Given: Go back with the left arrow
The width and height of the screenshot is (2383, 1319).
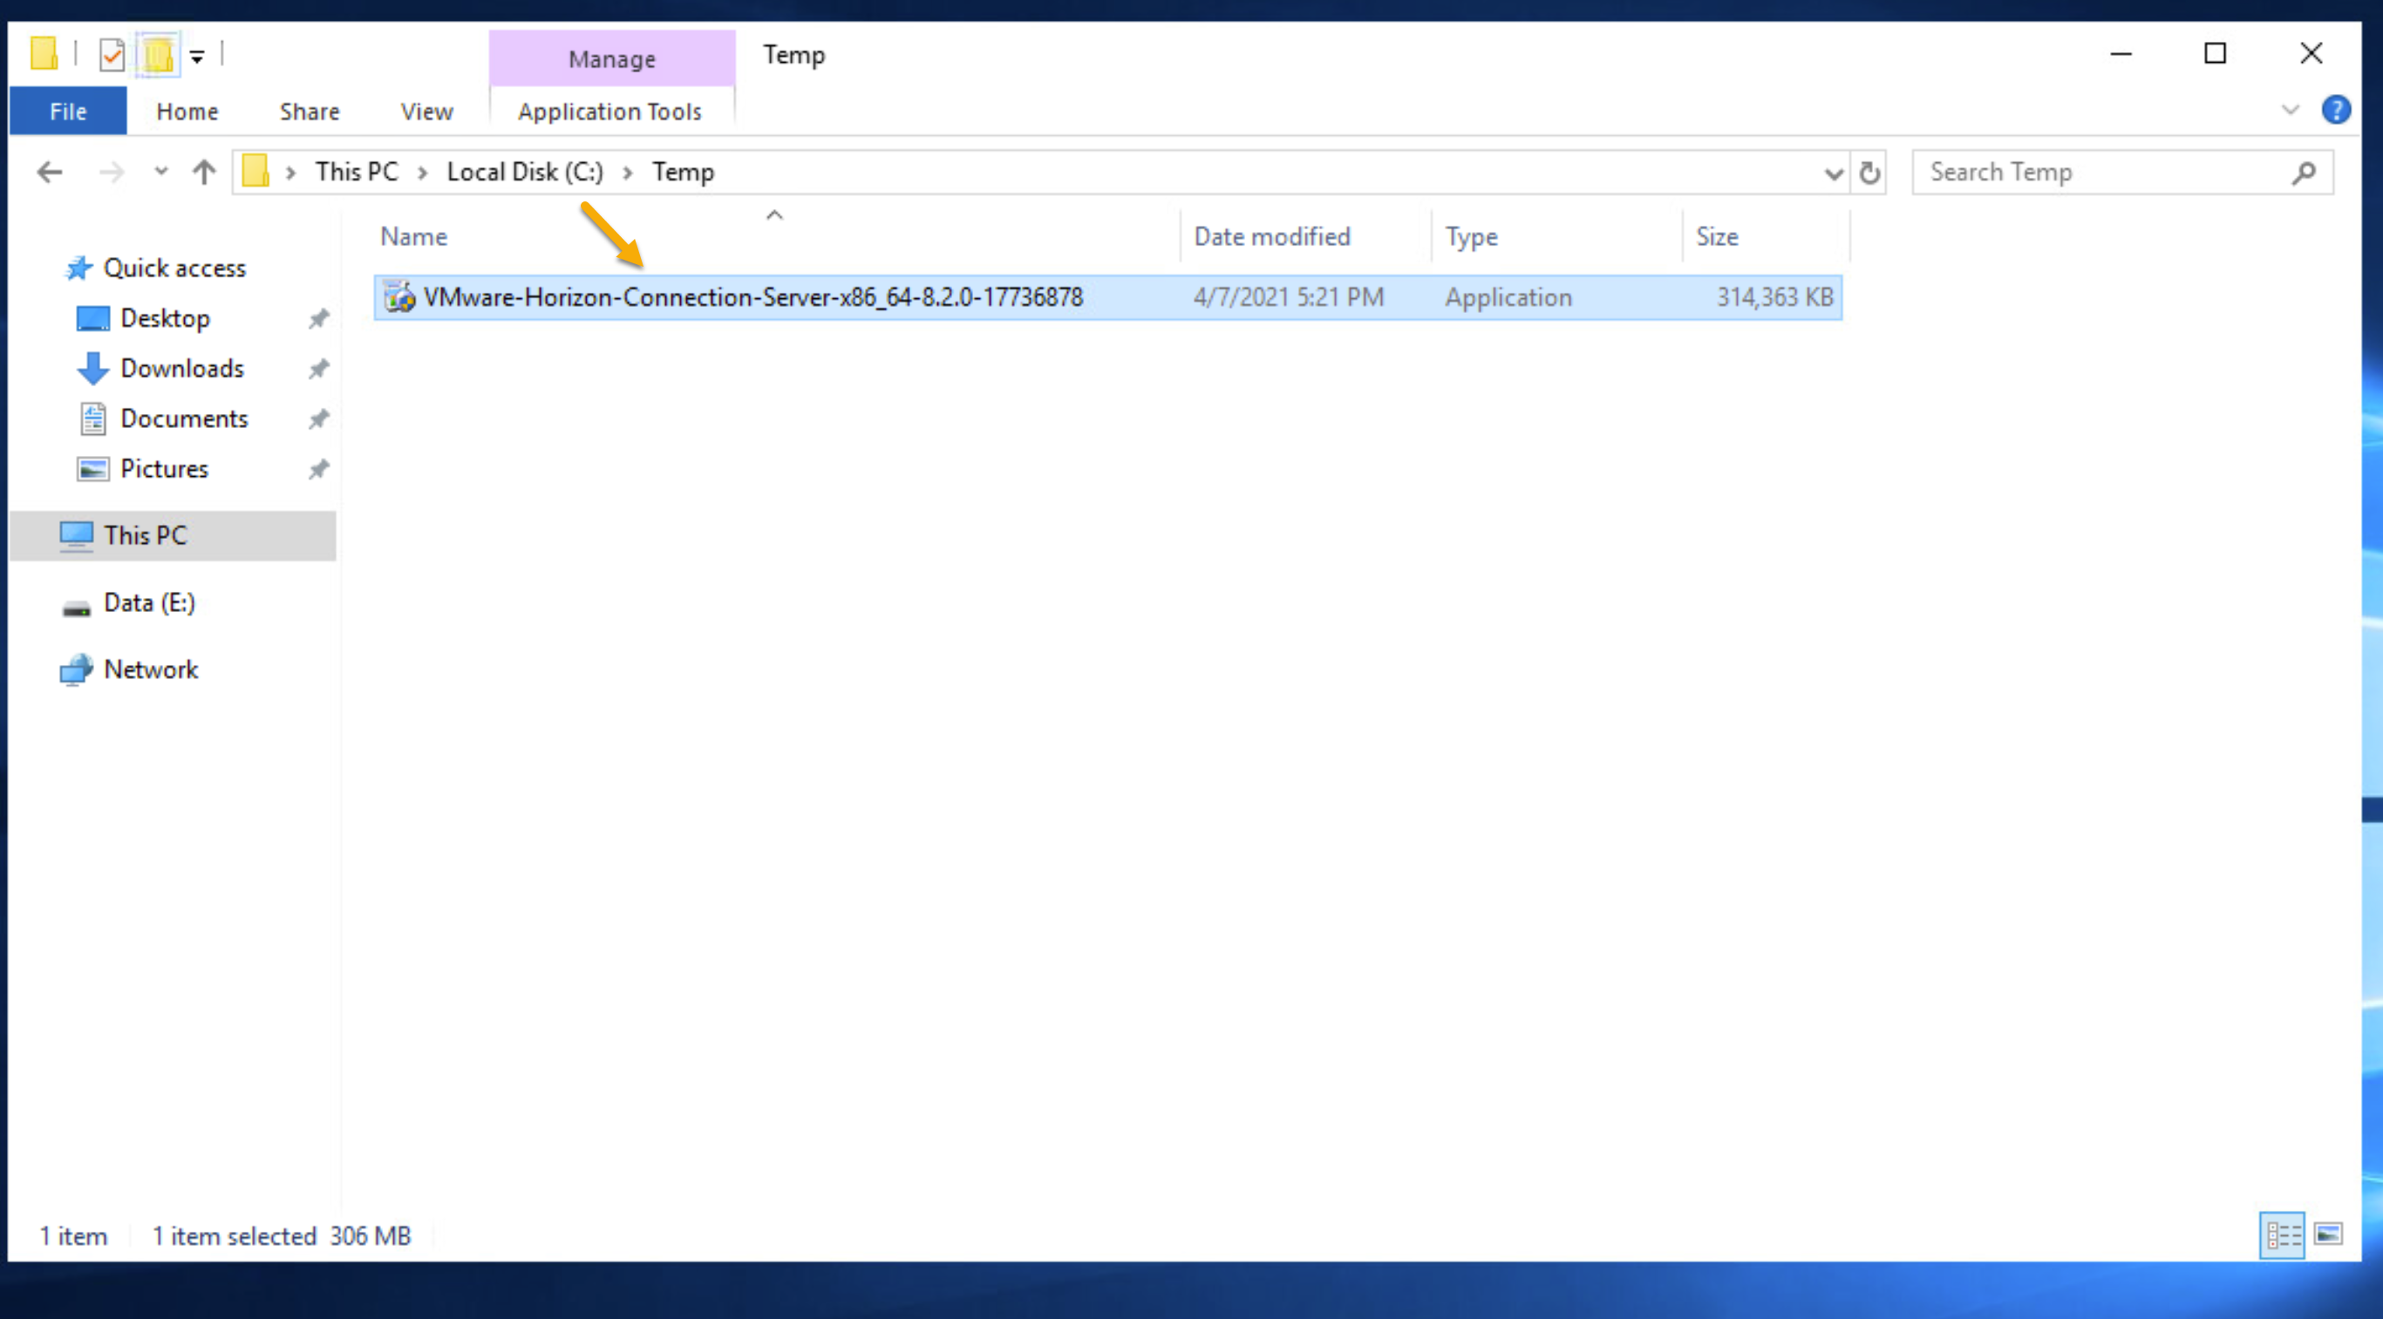Looking at the screenshot, I should [x=50, y=172].
